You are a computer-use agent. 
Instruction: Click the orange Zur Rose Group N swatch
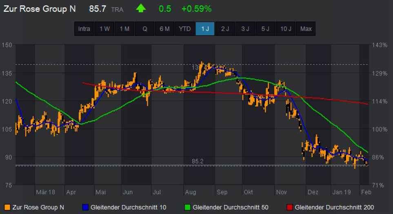[7, 207]
